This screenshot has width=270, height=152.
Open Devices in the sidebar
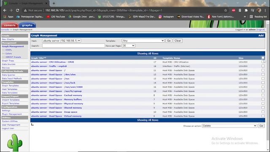[5, 68]
